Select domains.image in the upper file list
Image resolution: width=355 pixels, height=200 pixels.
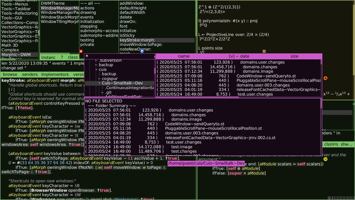[238, 71]
